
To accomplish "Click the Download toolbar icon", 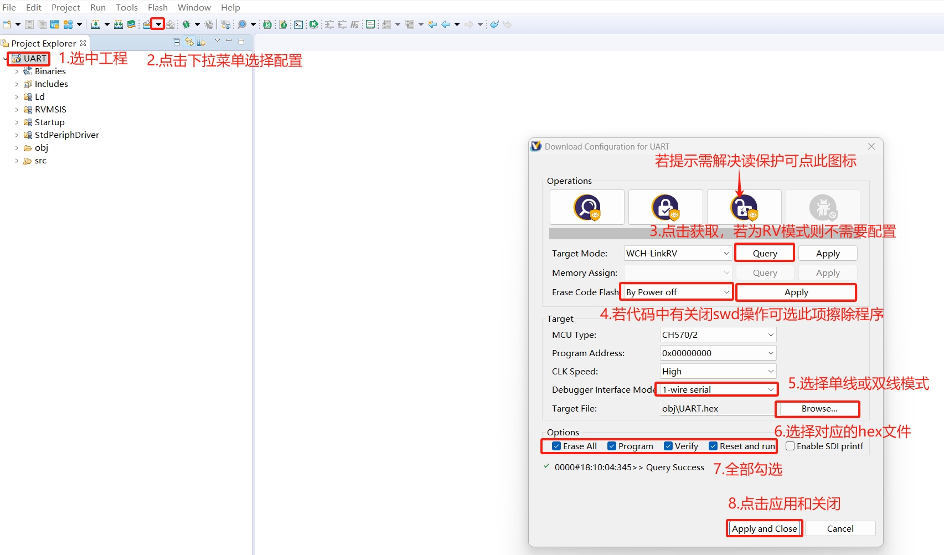I will 147,24.
